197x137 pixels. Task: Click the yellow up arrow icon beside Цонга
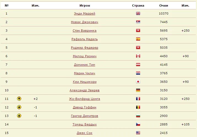(x=19, y=99)
